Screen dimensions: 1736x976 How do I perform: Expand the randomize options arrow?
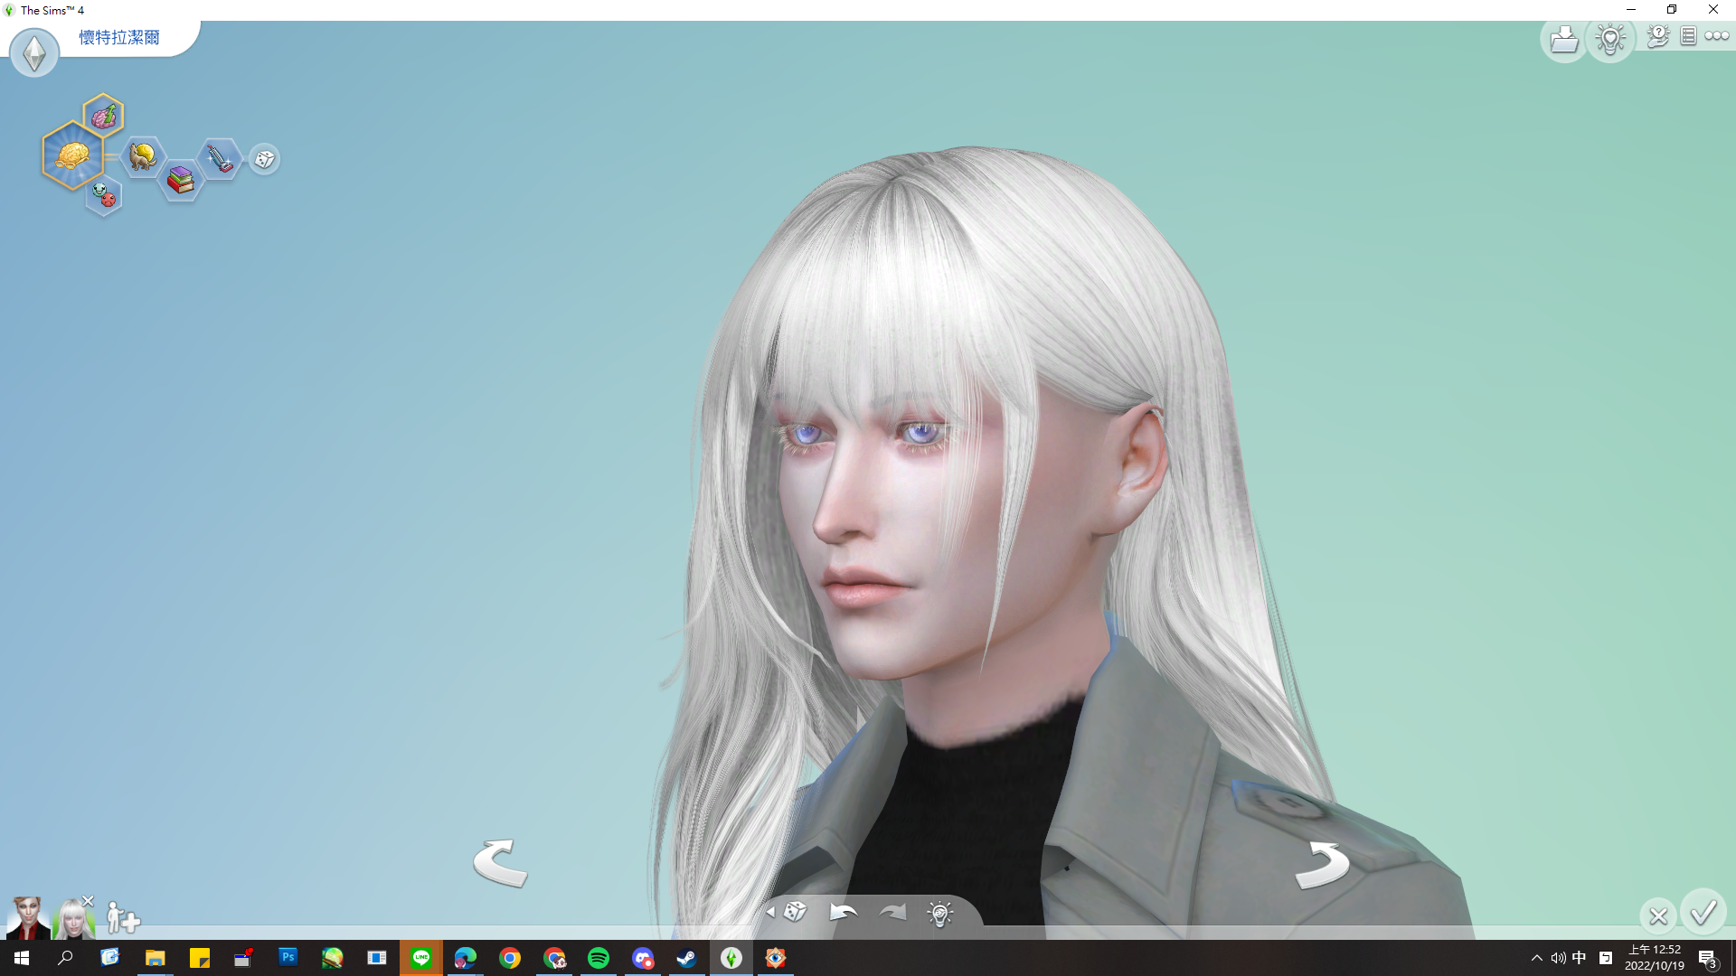(770, 912)
